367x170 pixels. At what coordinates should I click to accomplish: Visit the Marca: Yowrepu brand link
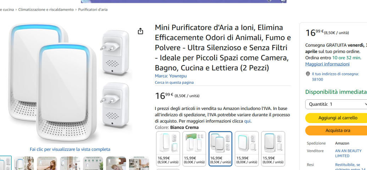click(171, 76)
